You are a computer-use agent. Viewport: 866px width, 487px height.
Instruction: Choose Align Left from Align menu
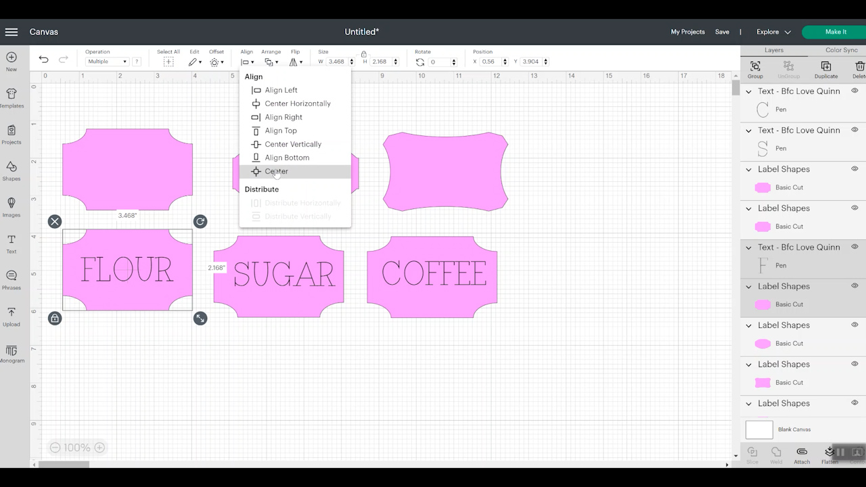click(295, 90)
